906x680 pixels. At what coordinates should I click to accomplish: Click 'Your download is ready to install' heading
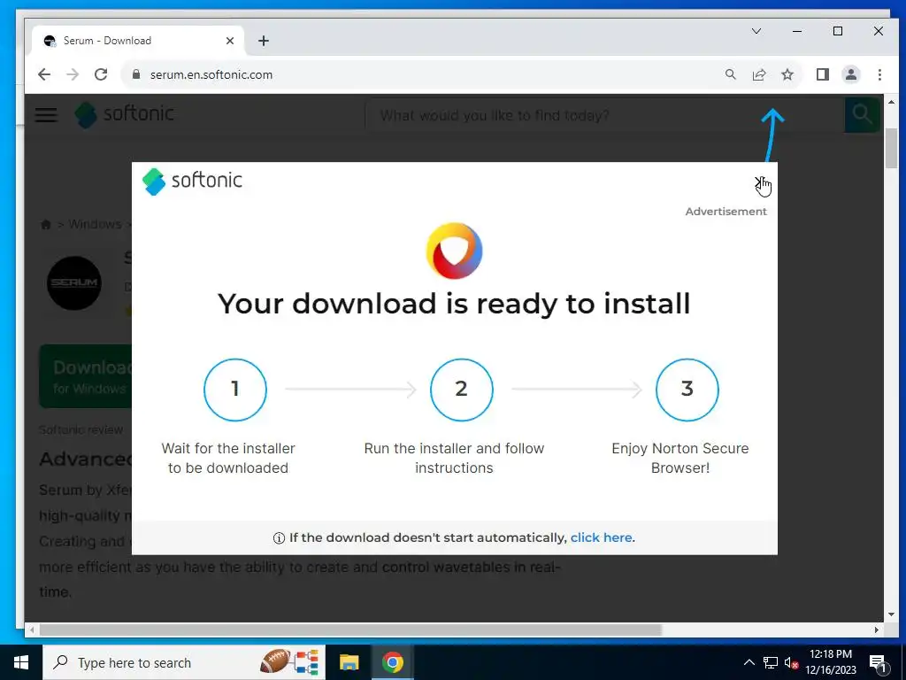(x=454, y=304)
